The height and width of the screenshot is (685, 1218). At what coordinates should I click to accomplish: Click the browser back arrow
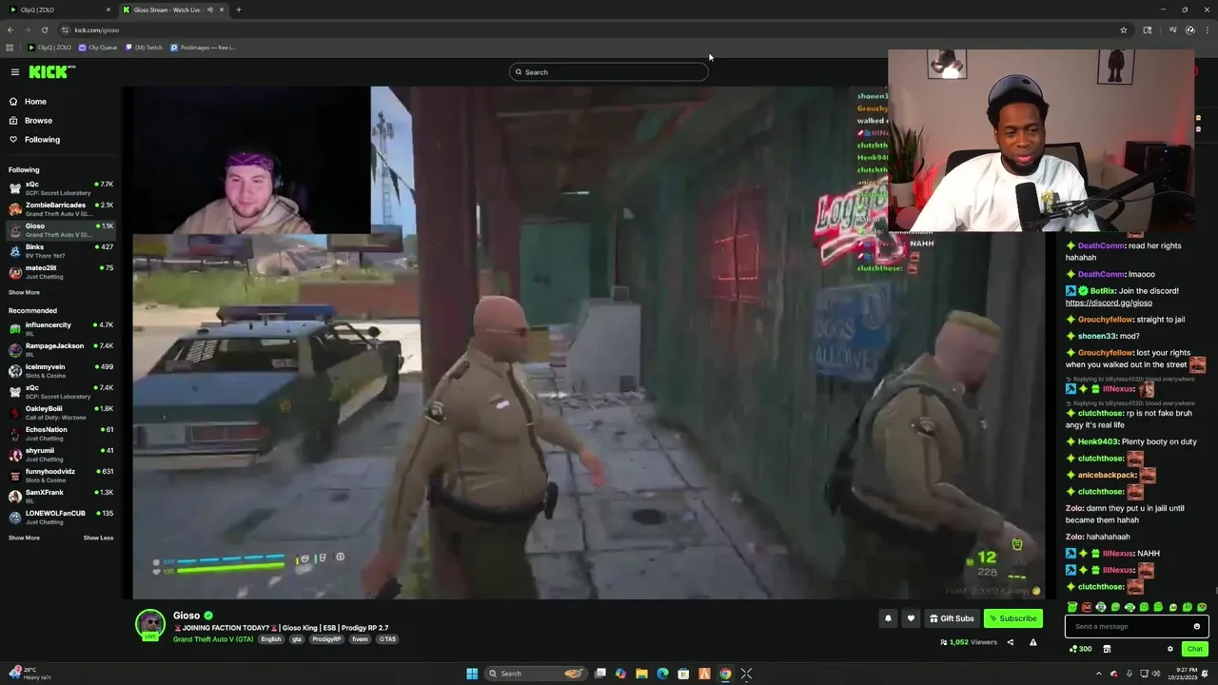[10, 29]
